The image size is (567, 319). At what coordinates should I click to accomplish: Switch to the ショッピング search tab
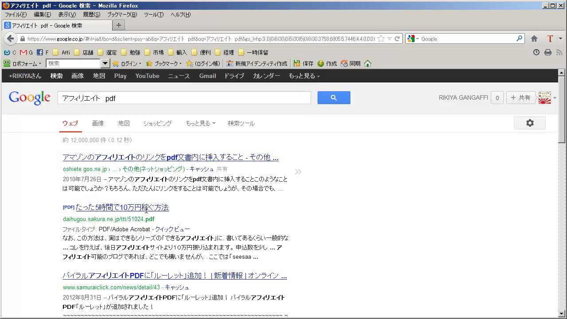click(157, 123)
